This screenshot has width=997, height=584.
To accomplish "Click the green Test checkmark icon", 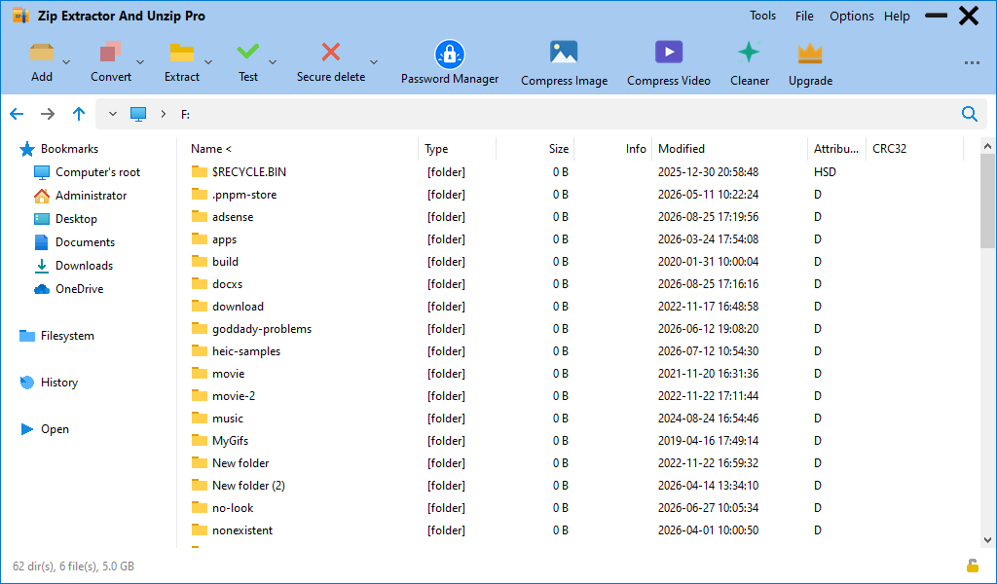I will tap(248, 52).
